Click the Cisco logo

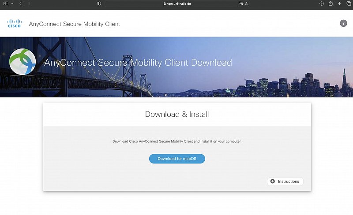(15, 23)
